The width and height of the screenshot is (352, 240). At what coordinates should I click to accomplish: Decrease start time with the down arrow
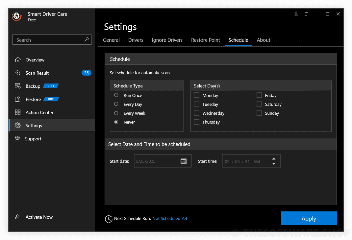(x=274, y=164)
